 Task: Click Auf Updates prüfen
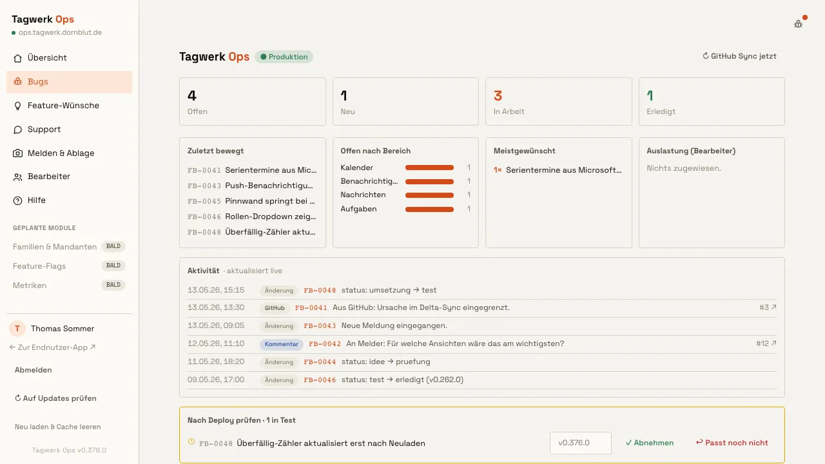click(55, 398)
